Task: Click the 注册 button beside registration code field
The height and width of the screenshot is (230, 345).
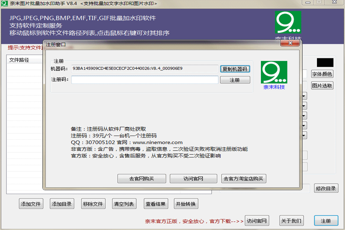Action: (235, 80)
